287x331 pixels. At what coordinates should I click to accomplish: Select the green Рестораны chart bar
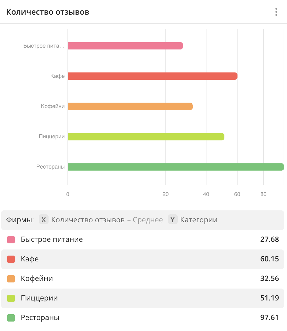[x=176, y=167]
